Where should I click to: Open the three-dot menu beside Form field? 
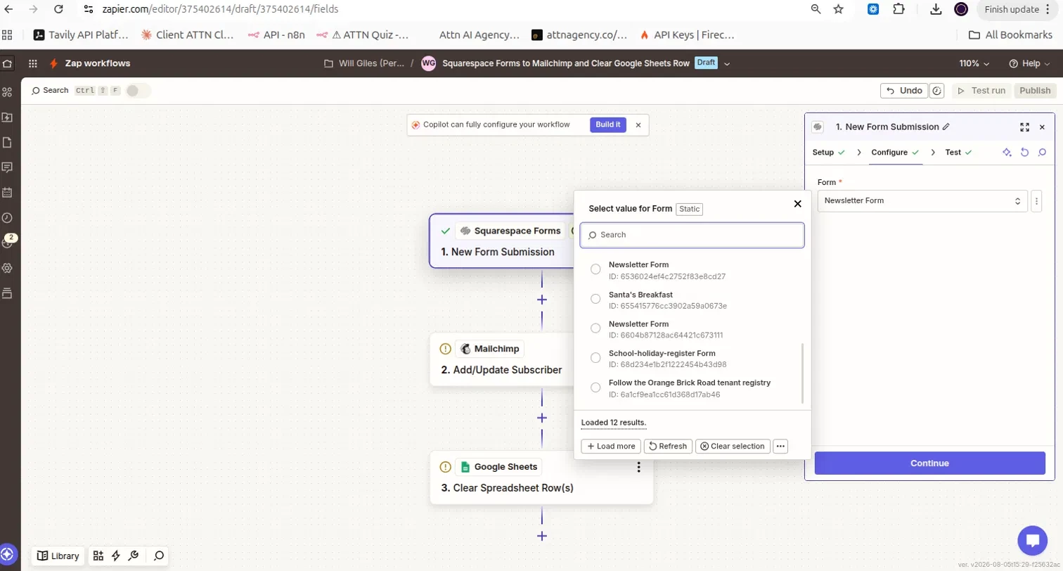pyautogui.click(x=1036, y=201)
